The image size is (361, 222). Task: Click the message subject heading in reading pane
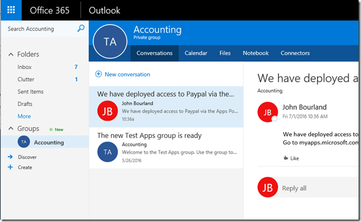tap(308, 78)
